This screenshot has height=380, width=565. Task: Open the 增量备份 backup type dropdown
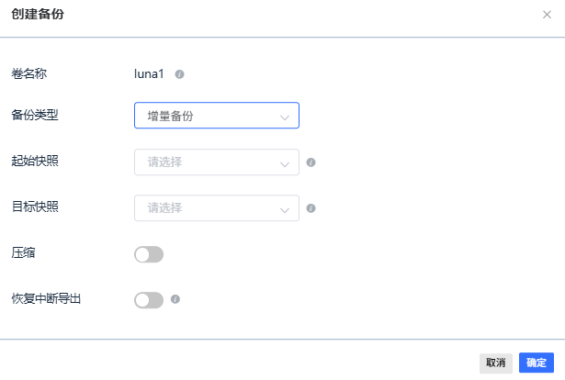217,116
